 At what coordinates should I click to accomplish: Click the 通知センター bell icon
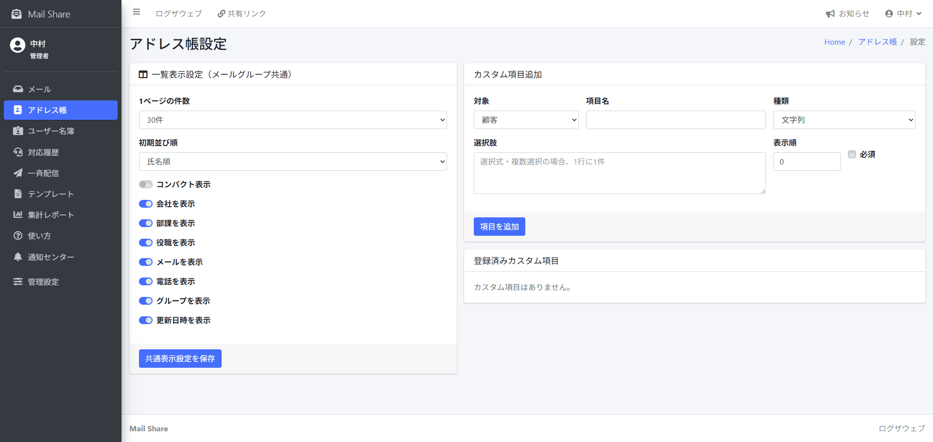click(18, 257)
